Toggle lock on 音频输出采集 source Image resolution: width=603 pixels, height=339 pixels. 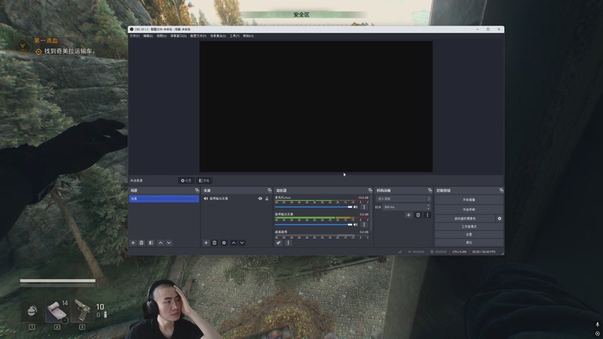click(x=267, y=199)
